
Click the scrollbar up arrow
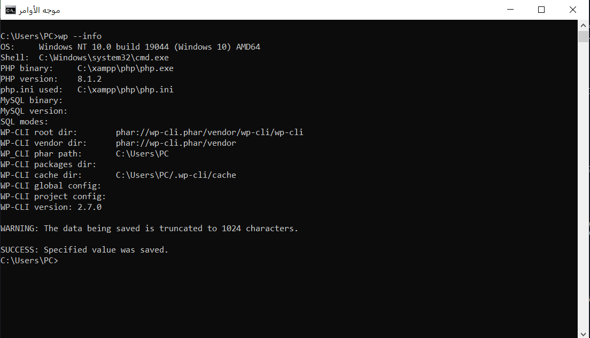click(x=583, y=26)
